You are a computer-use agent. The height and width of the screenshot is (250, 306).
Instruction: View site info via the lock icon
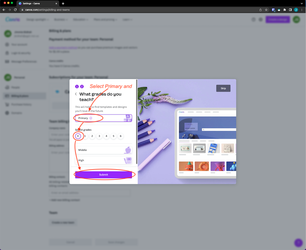22,10
